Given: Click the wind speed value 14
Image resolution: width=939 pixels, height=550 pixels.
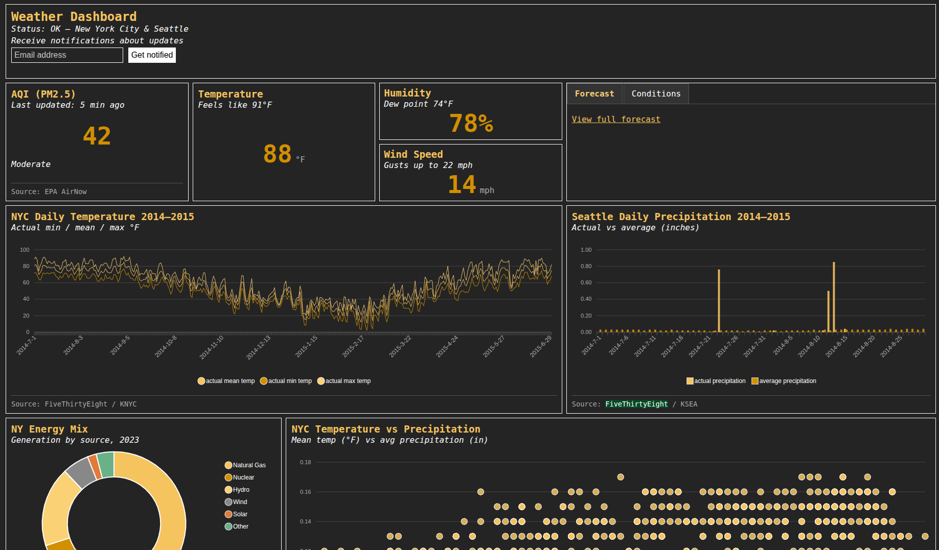Looking at the screenshot, I should (x=462, y=184).
